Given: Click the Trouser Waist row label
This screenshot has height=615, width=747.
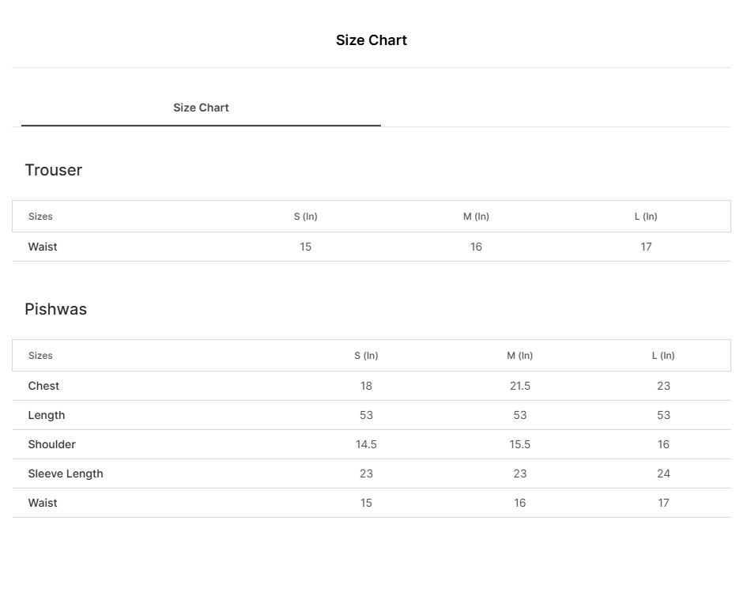Looking at the screenshot, I should click(x=43, y=247).
